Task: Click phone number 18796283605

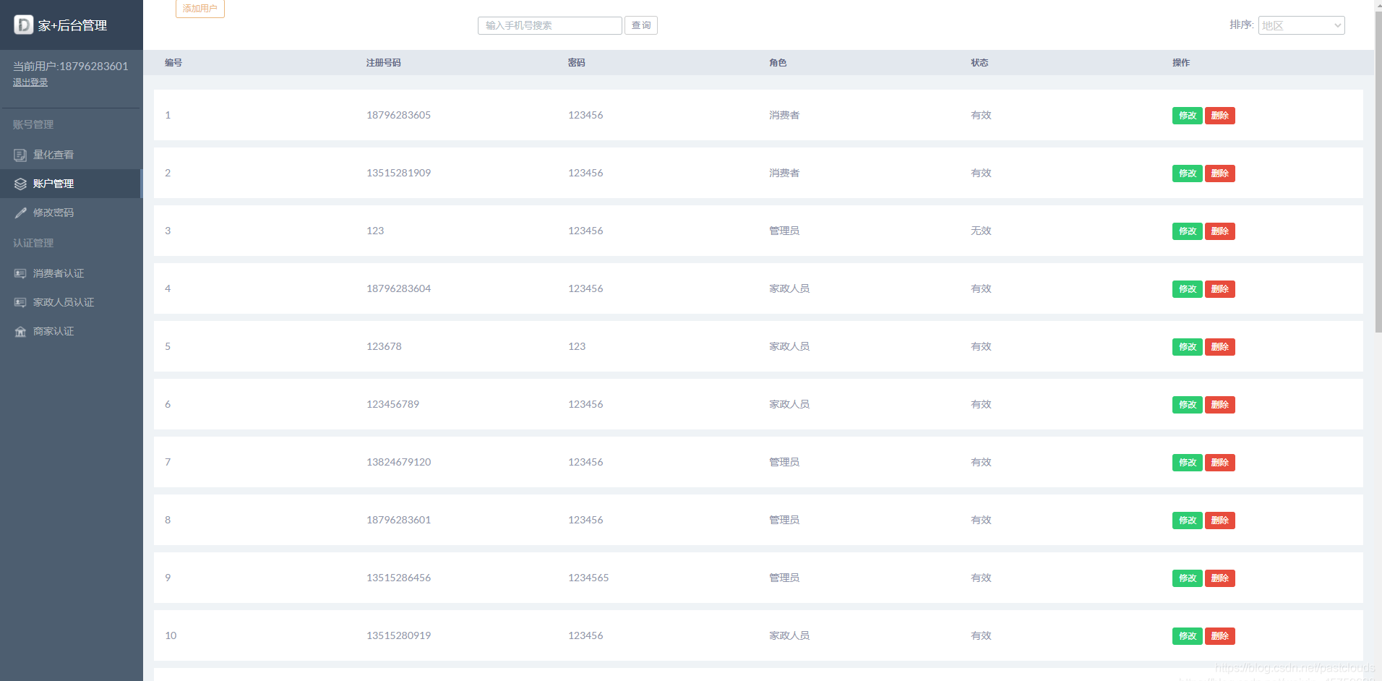Action: coord(398,115)
